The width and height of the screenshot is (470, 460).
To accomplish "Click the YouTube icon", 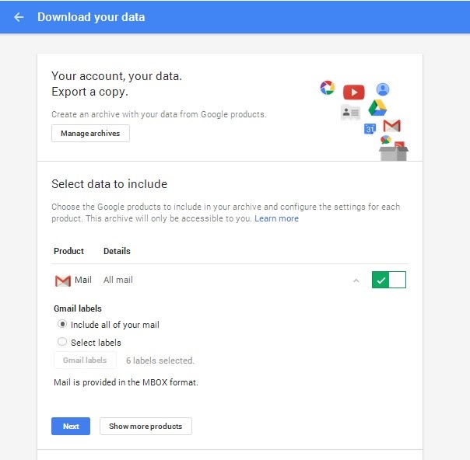I will pyautogui.click(x=353, y=92).
